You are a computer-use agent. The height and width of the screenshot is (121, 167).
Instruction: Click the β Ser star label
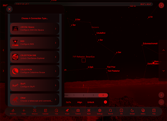[78, 20]
